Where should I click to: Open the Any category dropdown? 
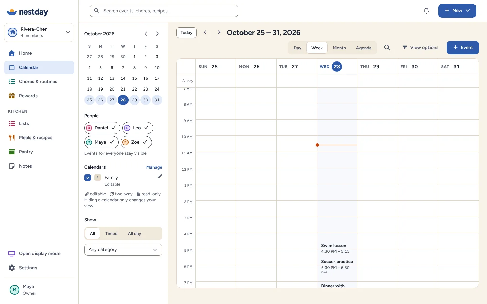click(123, 250)
